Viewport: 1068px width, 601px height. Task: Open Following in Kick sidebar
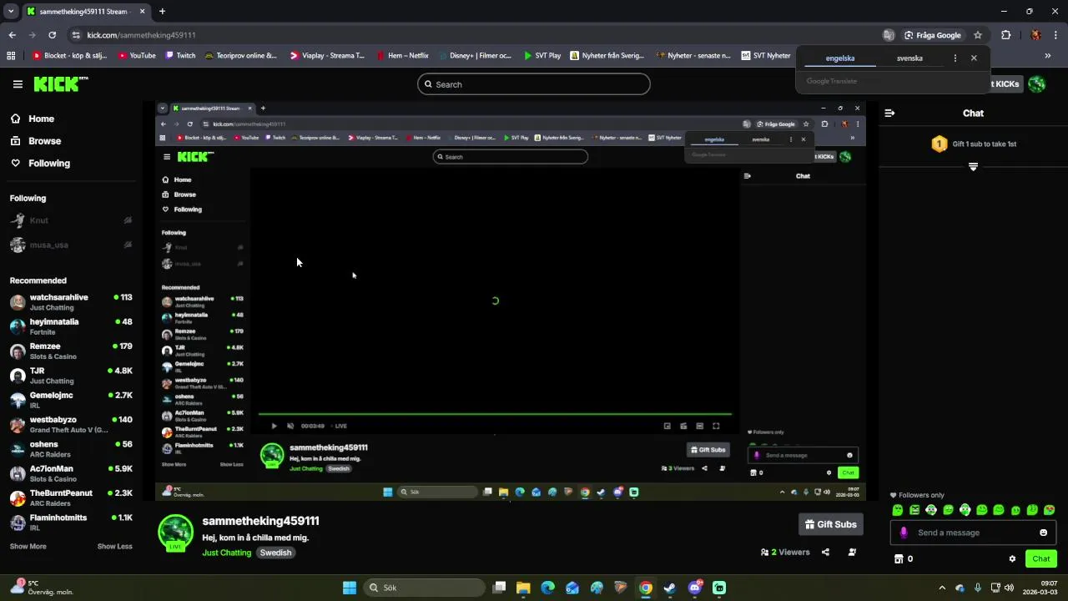coord(49,164)
